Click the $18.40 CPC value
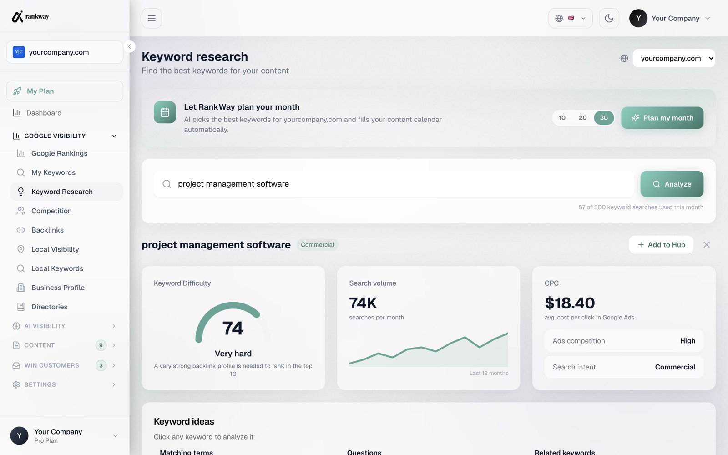Viewport: 728px width, 455px height. pyautogui.click(x=570, y=303)
